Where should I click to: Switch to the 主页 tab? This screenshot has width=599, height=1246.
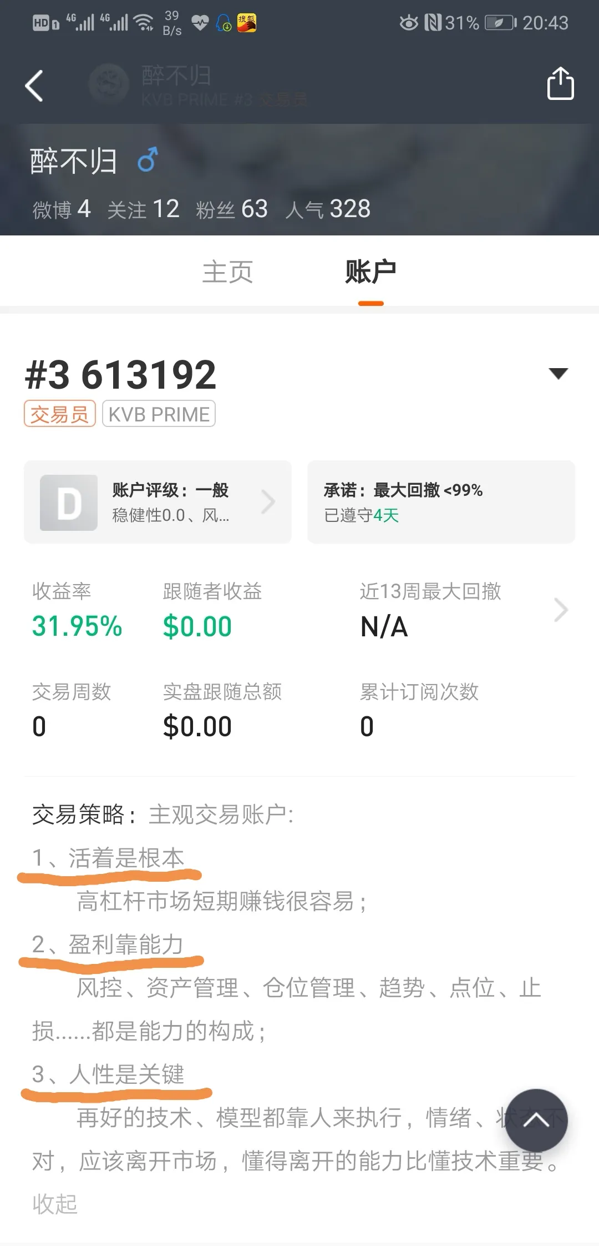[x=227, y=272]
